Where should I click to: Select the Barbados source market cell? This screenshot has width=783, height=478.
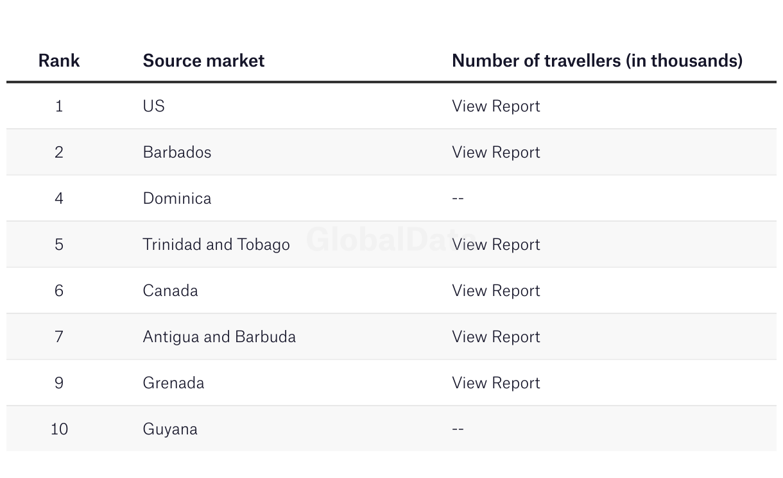176,152
